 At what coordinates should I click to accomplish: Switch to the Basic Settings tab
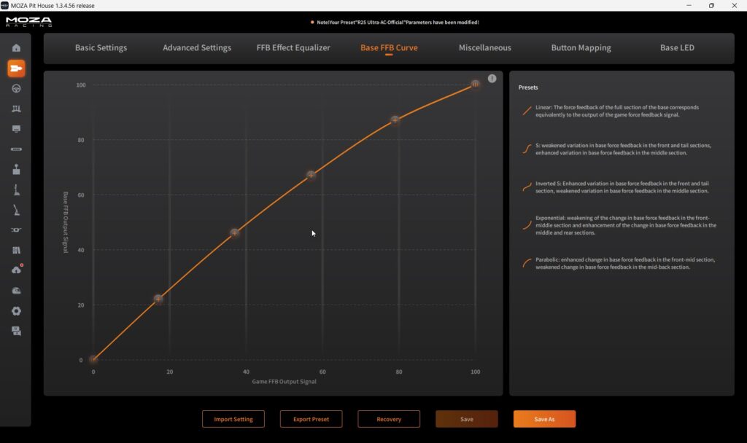[101, 48]
